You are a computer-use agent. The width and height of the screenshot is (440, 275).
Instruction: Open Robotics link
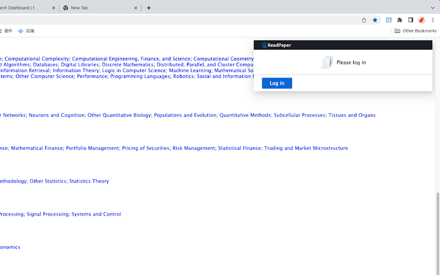[184, 76]
